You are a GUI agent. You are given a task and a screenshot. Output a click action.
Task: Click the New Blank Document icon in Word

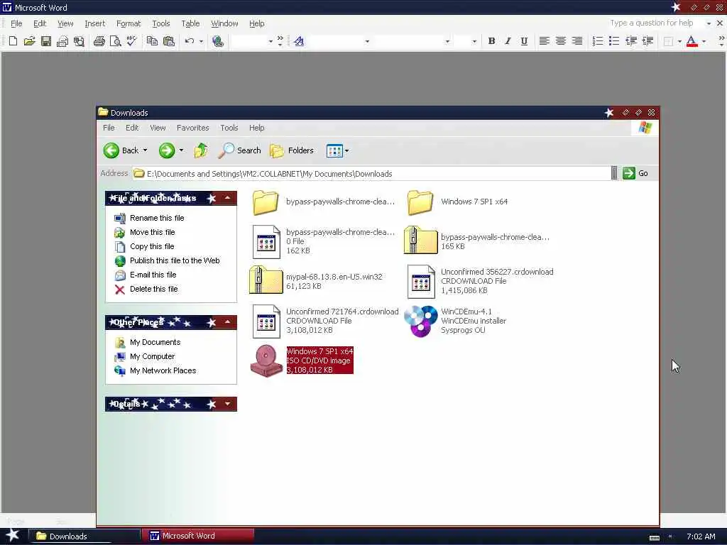point(13,41)
